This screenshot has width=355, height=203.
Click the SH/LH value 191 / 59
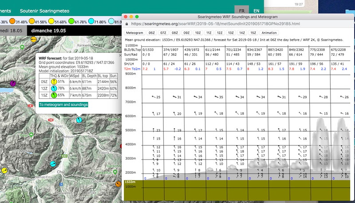click(296, 64)
